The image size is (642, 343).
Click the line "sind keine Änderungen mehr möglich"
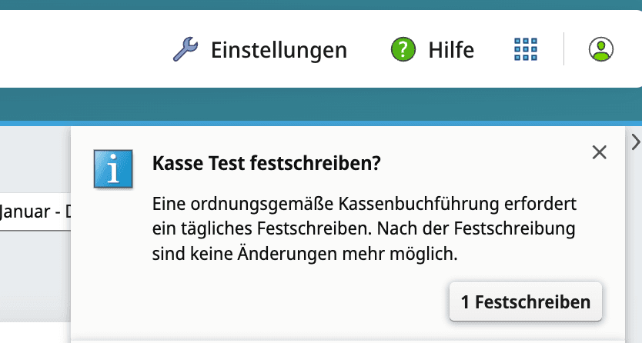point(305,254)
